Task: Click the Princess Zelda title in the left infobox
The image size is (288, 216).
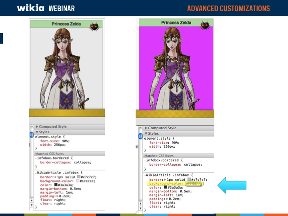Action: [66, 24]
